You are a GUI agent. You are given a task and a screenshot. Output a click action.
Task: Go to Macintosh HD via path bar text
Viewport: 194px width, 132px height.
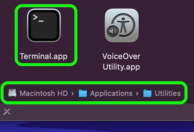click(x=44, y=93)
